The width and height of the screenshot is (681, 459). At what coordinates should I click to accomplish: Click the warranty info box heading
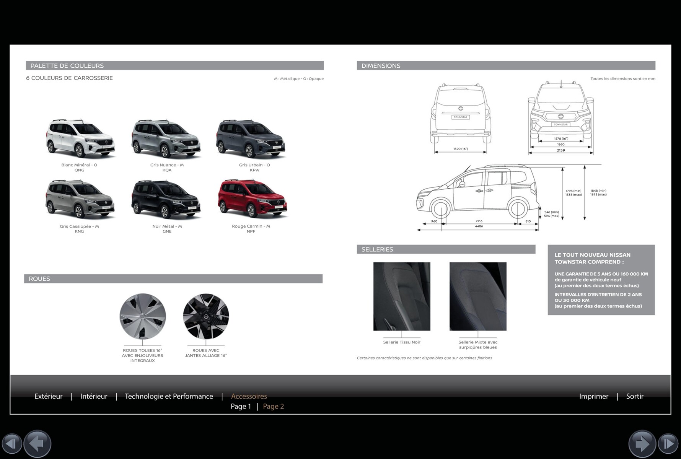click(593, 258)
